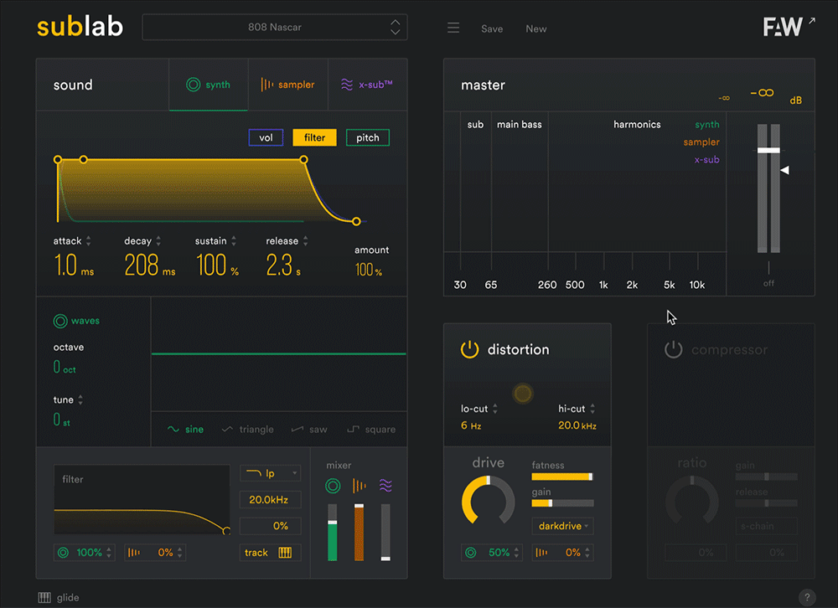This screenshot has height=608, width=838.
Task: Select the pitch envelope button
Action: click(x=367, y=138)
